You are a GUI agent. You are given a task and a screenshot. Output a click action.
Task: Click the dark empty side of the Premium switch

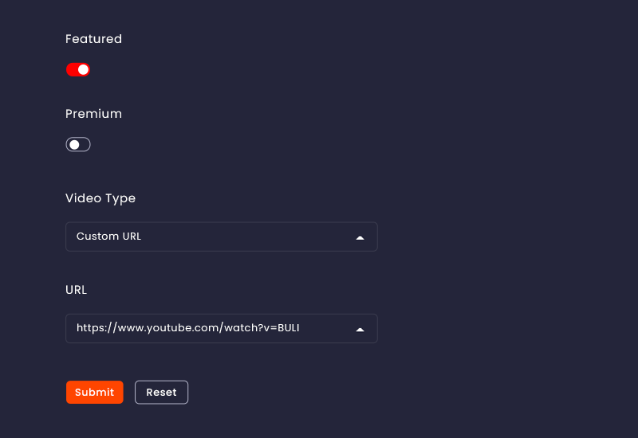pos(85,144)
